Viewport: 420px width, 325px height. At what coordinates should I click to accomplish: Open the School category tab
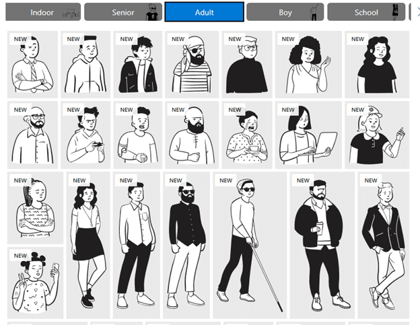(366, 12)
